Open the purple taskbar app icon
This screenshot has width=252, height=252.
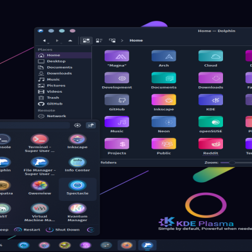(x=86, y=245)
